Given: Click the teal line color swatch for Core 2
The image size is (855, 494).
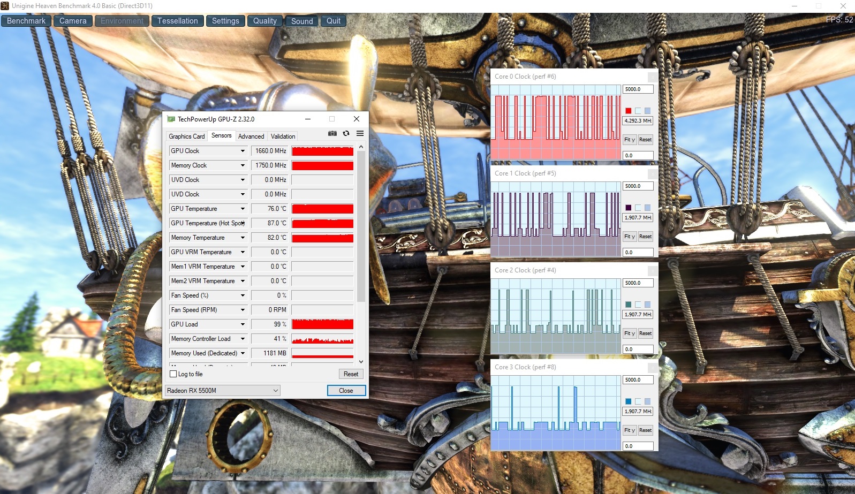Looking at the screenshot, I should point(629,305).
